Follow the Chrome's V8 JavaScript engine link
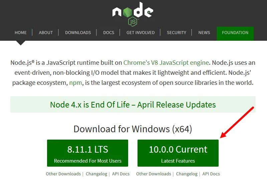The width and height of the screenshot is (267, 183). point(166,62)
